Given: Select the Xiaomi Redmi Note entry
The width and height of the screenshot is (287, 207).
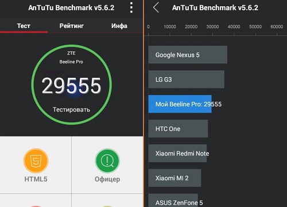Looking at the screenshot, I should pyautogui.click(x=177, y=153).
